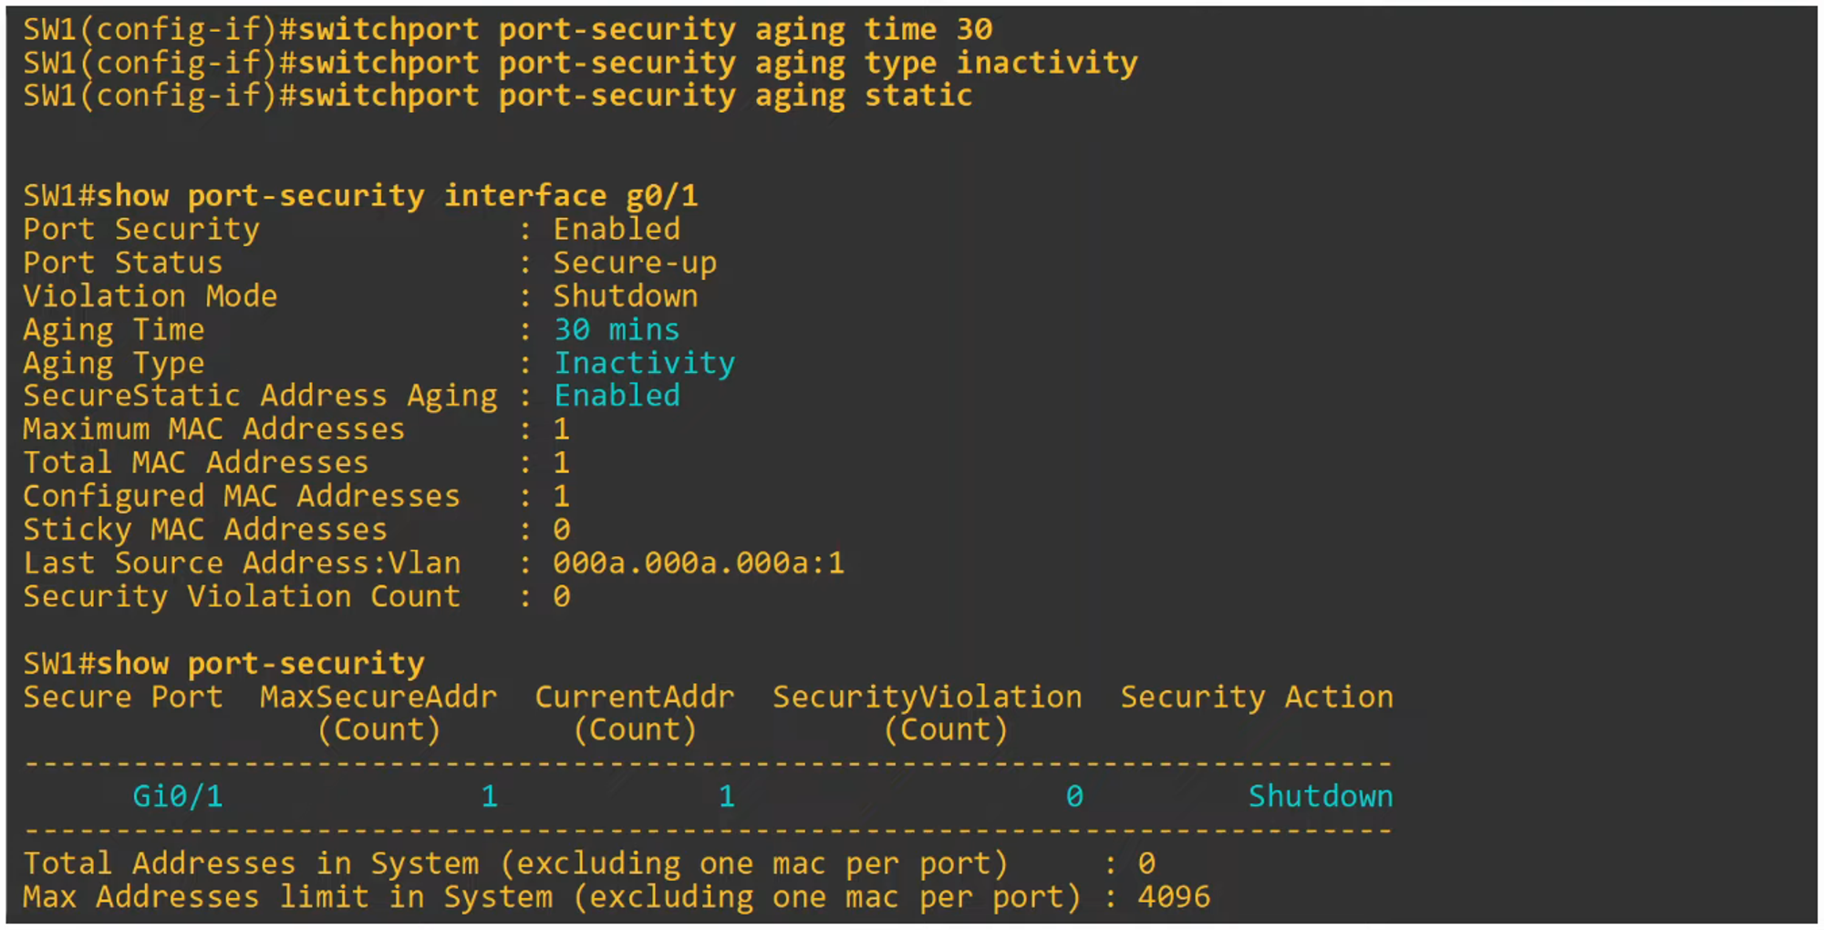The height and width of the screenshot is (930, 1824).
Task: Click the 4096 max addresses limit value
Action: pyautogui.click(x=1174, y=897)
